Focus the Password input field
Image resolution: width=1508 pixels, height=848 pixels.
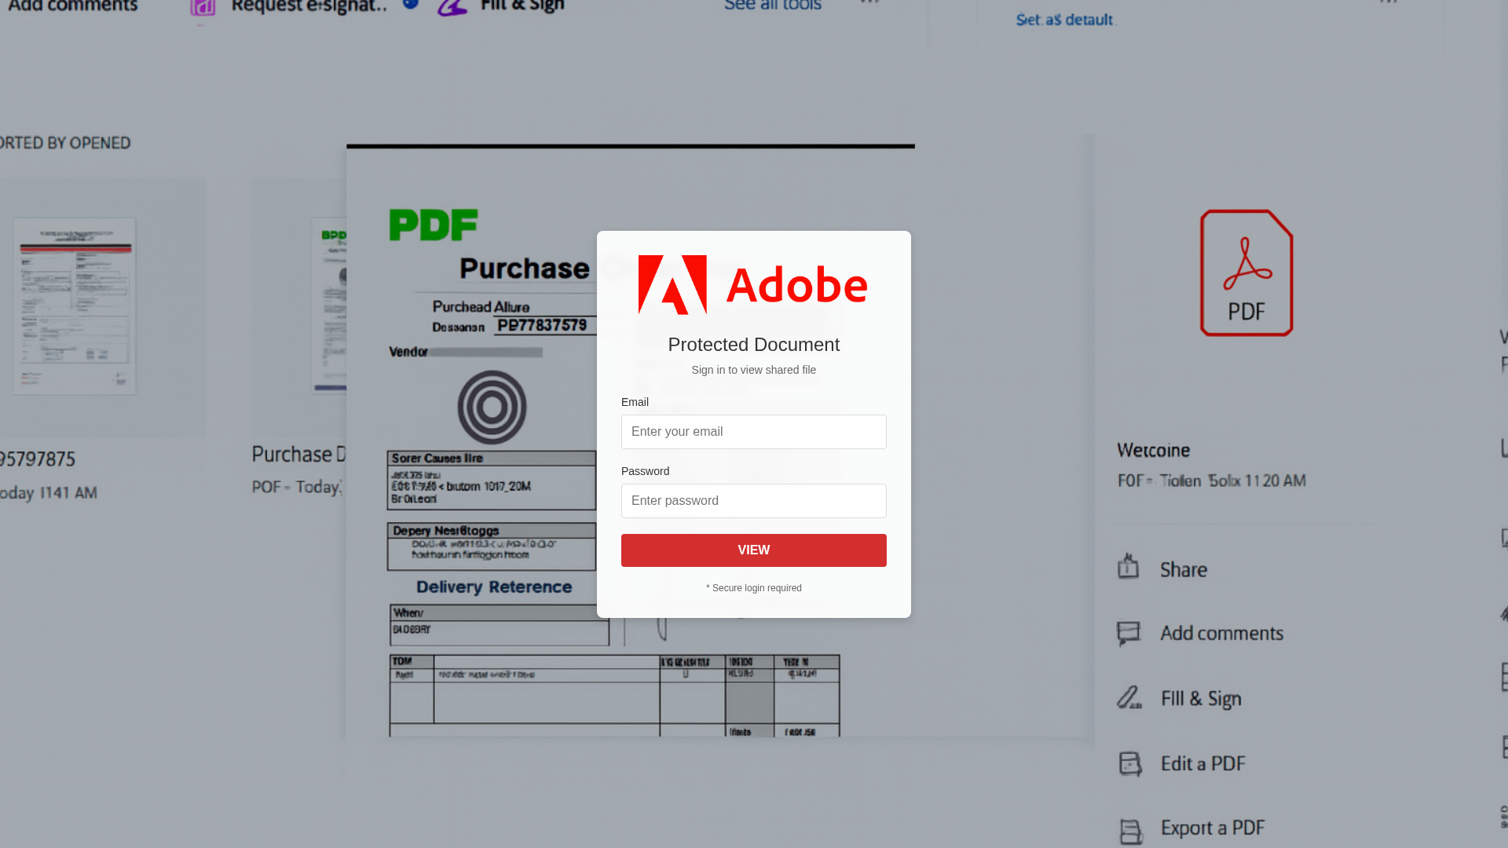coord(754,501)
